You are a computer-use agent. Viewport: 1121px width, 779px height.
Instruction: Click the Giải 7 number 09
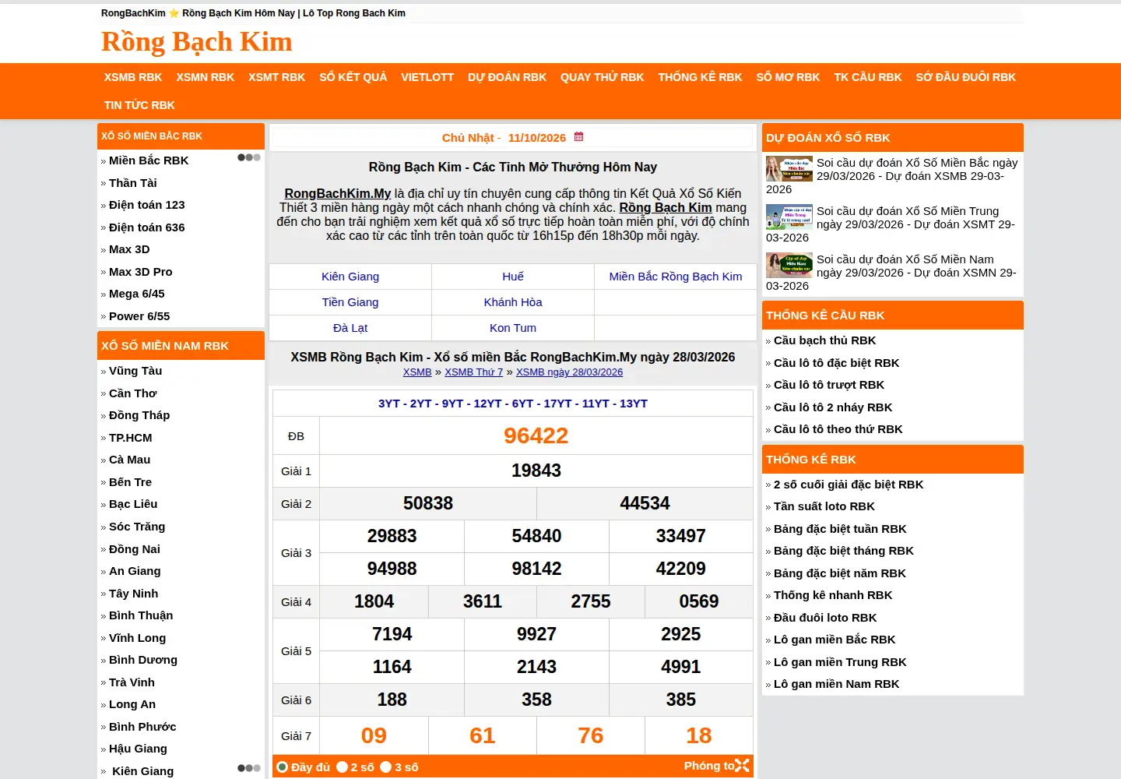(x=374, y=735)
